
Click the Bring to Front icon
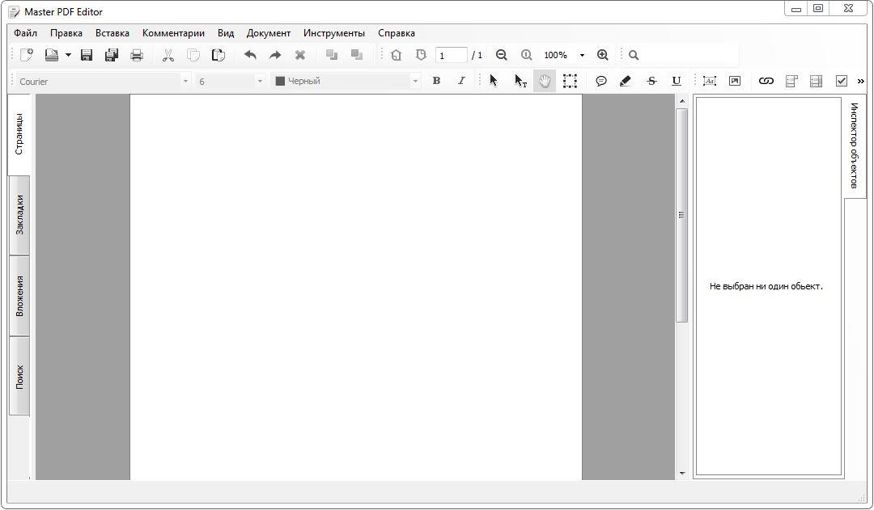[332, 55]
